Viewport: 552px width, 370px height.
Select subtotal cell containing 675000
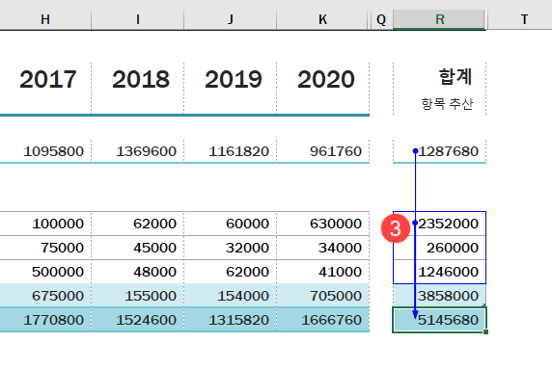coord(45,296)
